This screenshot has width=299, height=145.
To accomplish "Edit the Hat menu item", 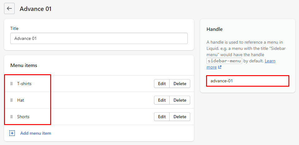I will 162,100.
